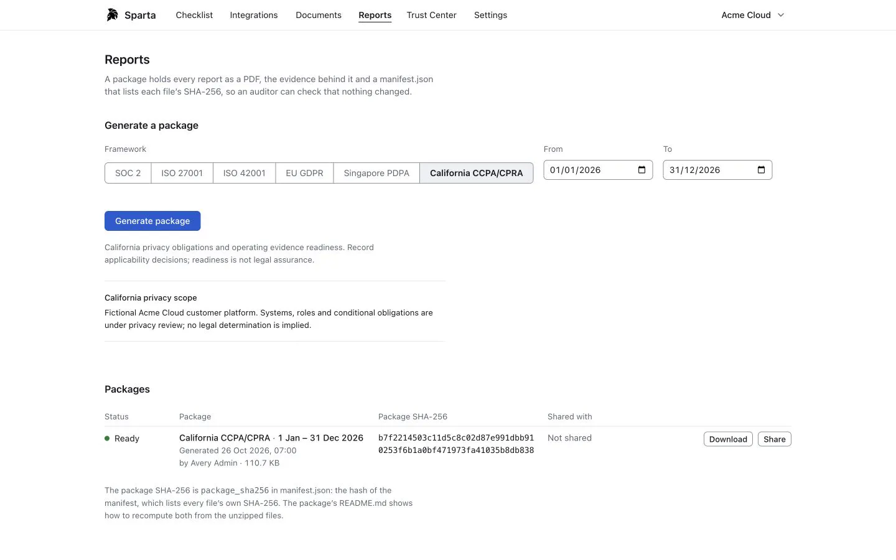Viewport: 896px width, 560px height.
Task: Open the Checklist nav item
Action: pyautogui.click(x=194, y=15)
